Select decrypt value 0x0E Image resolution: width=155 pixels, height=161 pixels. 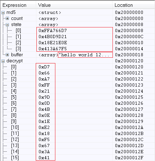pos(44,115)
